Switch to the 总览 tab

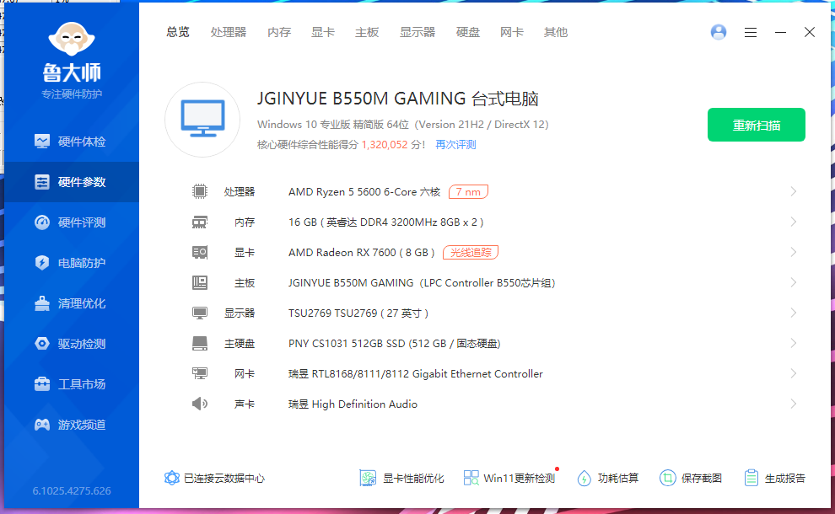pyautogui.click(x=178, y=33)
